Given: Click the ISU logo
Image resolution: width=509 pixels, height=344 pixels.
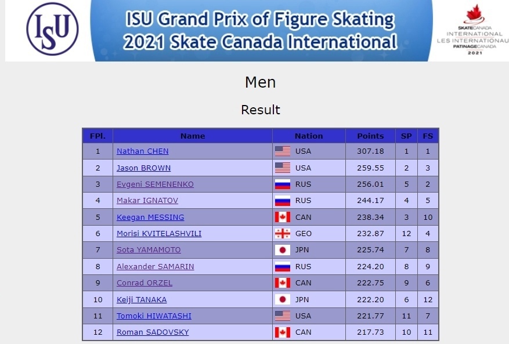Looking at the screenshot, I should pos(52,29).
